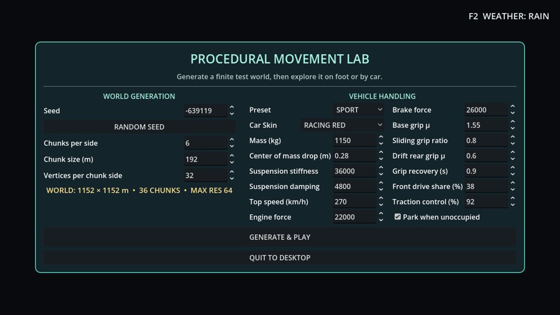
Task: Decrease Brake force with the down arrow
Action: [513, 113]
